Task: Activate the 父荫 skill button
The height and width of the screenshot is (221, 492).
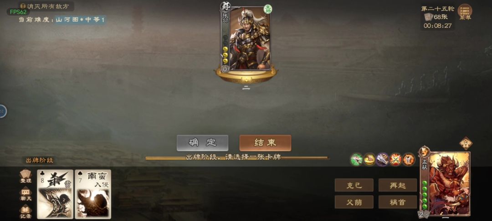Action: pos(354,202)
